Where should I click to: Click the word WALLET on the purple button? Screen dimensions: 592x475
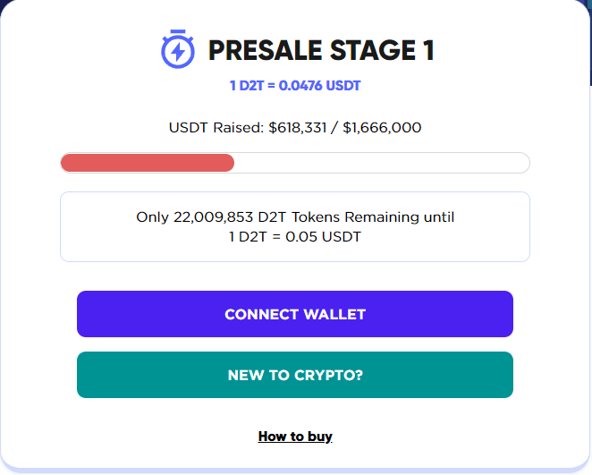(x=334, y=314)
